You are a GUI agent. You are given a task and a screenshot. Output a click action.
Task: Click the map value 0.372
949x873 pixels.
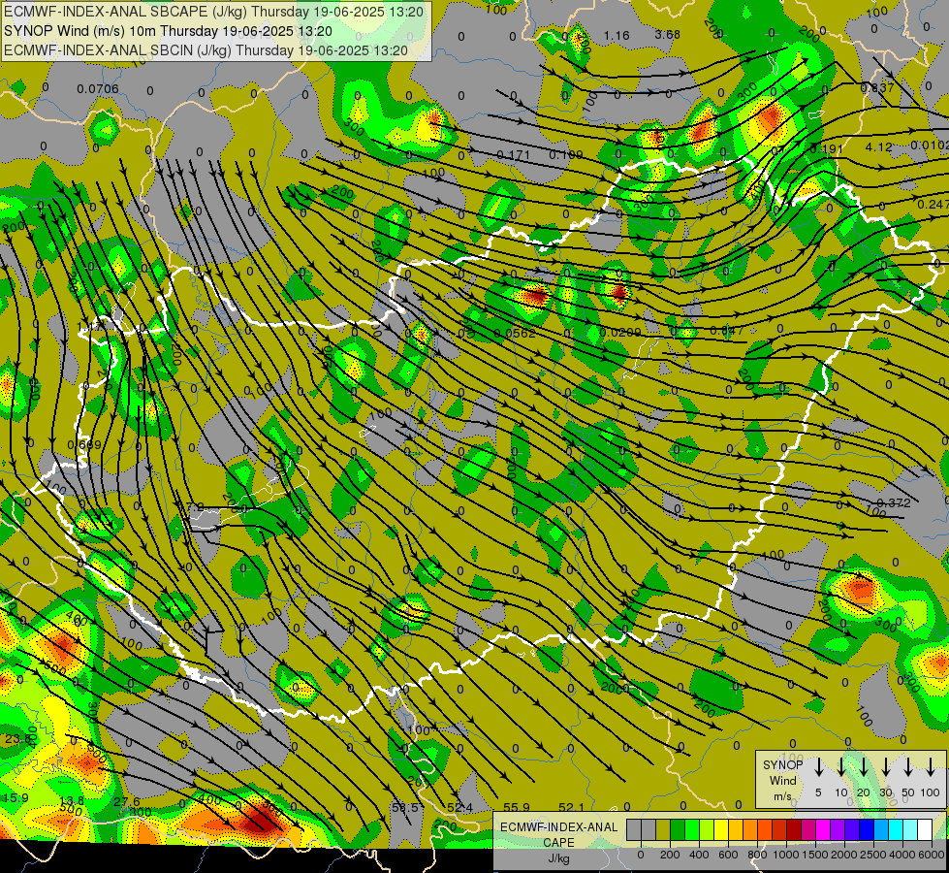pos(894,502)
